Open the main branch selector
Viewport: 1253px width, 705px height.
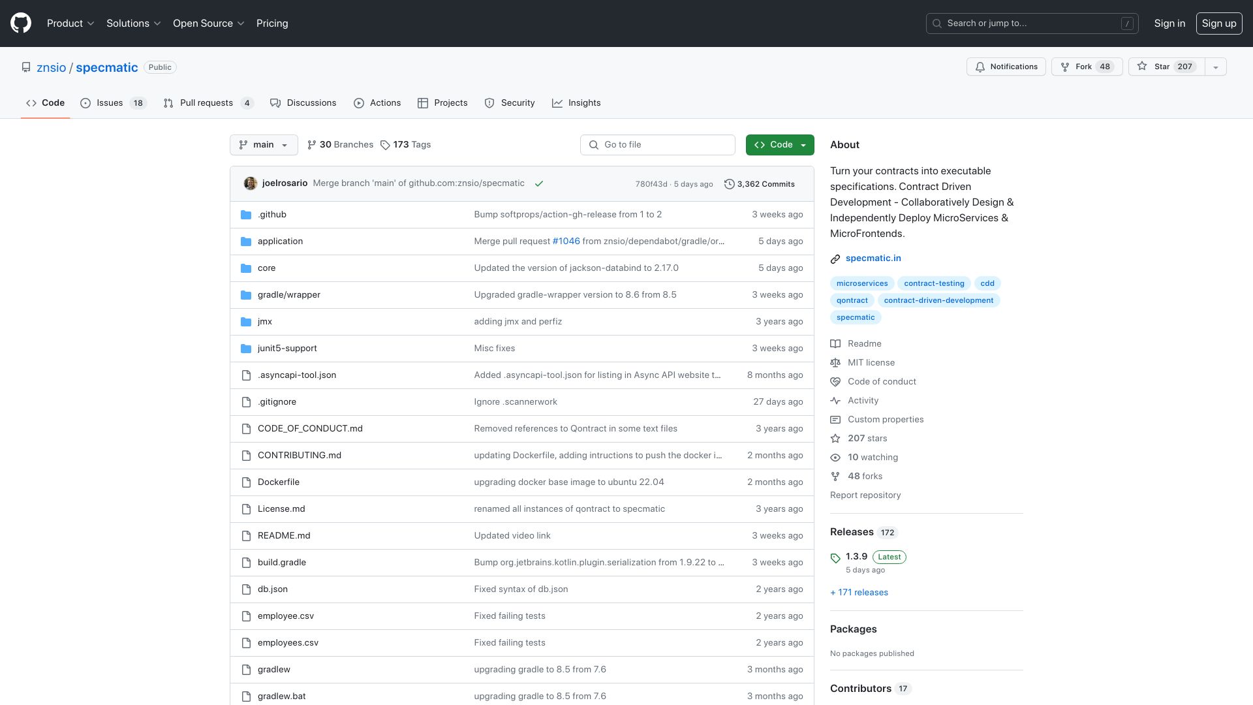[x=264, y=145]
